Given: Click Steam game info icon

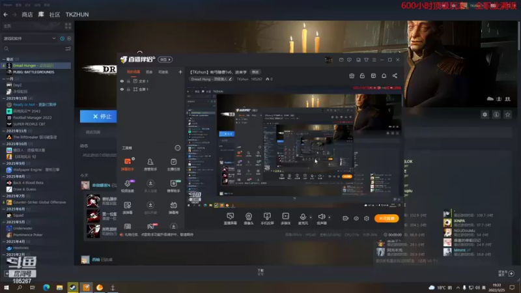Looking at the screenshot, I should (496, 115).
